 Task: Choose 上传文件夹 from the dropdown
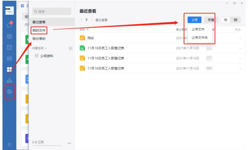(200, 38)
